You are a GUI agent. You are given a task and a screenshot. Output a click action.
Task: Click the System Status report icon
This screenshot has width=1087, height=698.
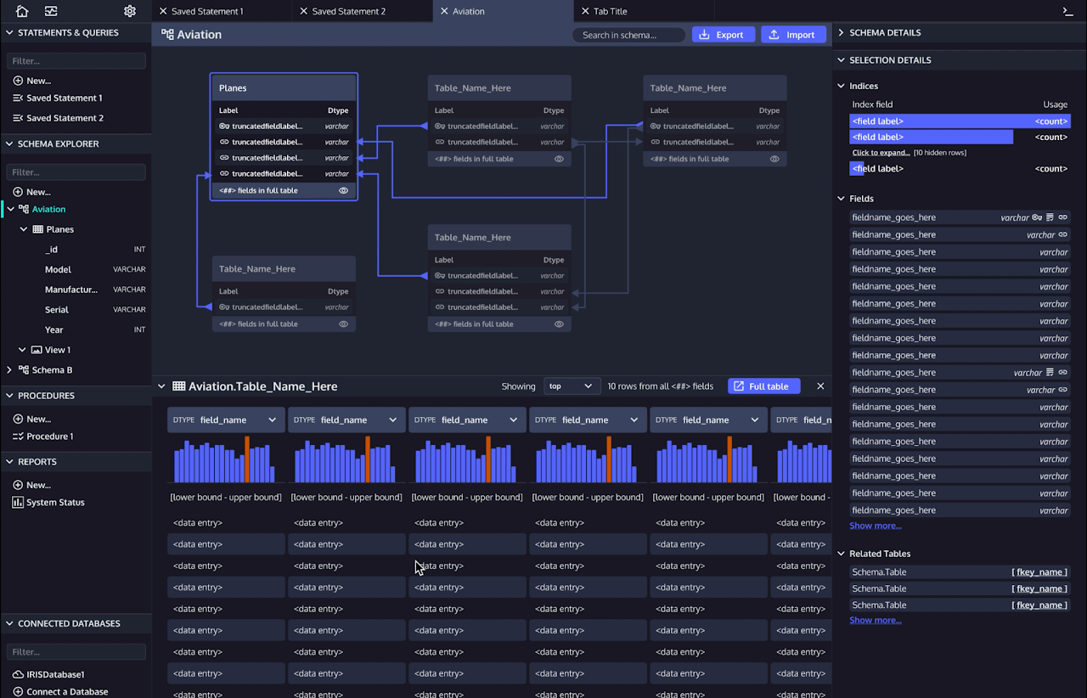(18, 503)
